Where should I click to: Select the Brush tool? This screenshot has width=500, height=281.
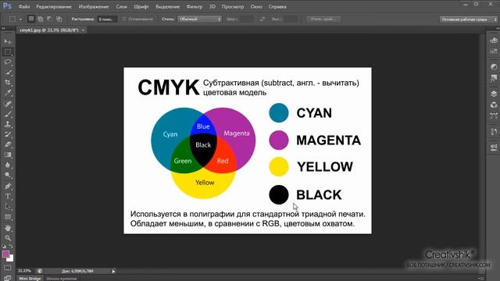pyautogui.click(x=8, y=114)
